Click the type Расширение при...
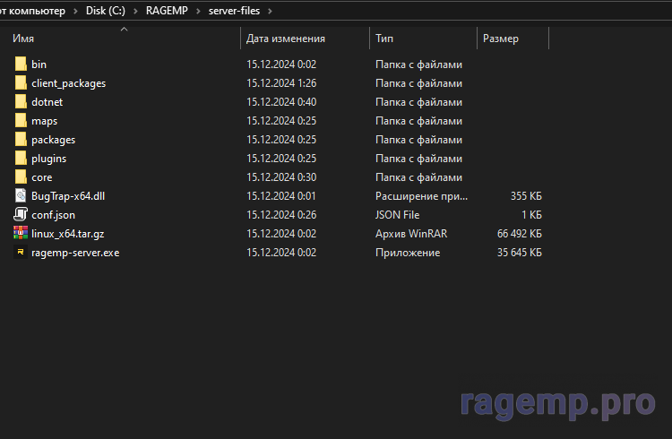Viewport: 672px width, 439px height. [421, 196]
